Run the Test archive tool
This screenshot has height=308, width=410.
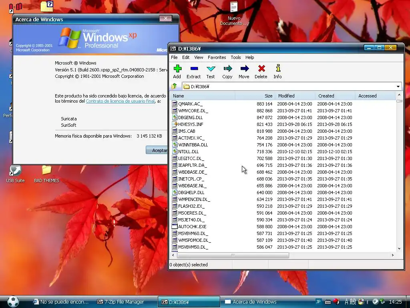(211, 69)
